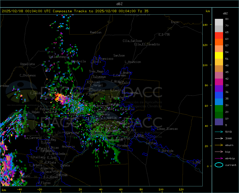Click the 'Clla.El_Cavadito' map label
The height and width of the screenshot is (193, 239).
click(147, 44)
